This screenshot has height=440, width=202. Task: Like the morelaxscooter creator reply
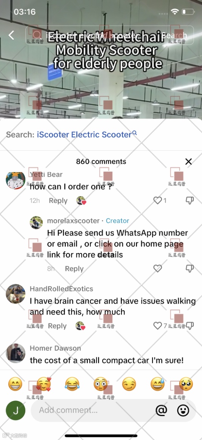(x=158, y=269)
